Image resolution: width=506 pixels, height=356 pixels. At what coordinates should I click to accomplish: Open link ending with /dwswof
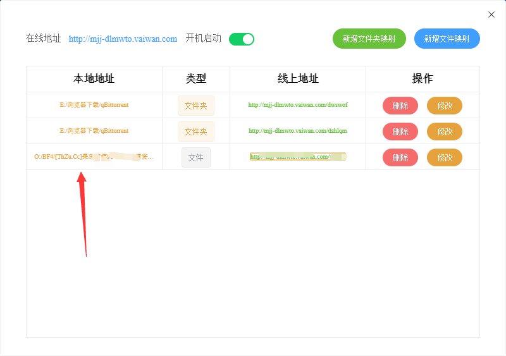(298, 105)
